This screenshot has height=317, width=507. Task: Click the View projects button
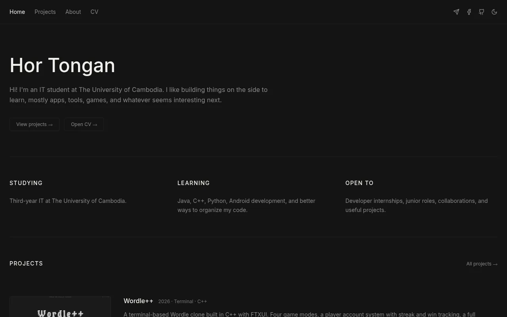34,124
